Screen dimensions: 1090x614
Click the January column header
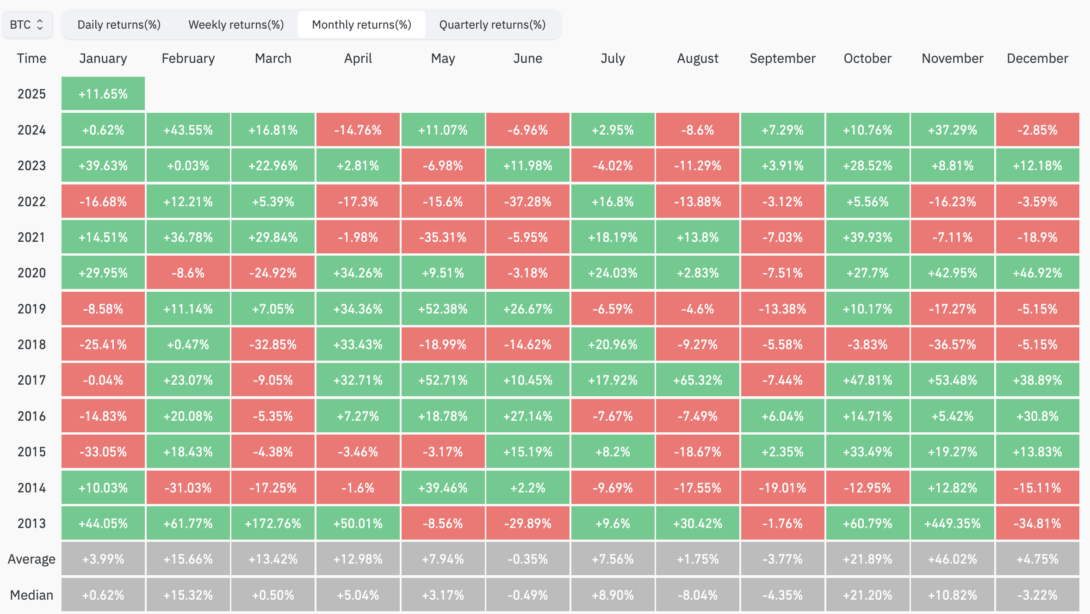pyautogui.click(x=103, y=58)
